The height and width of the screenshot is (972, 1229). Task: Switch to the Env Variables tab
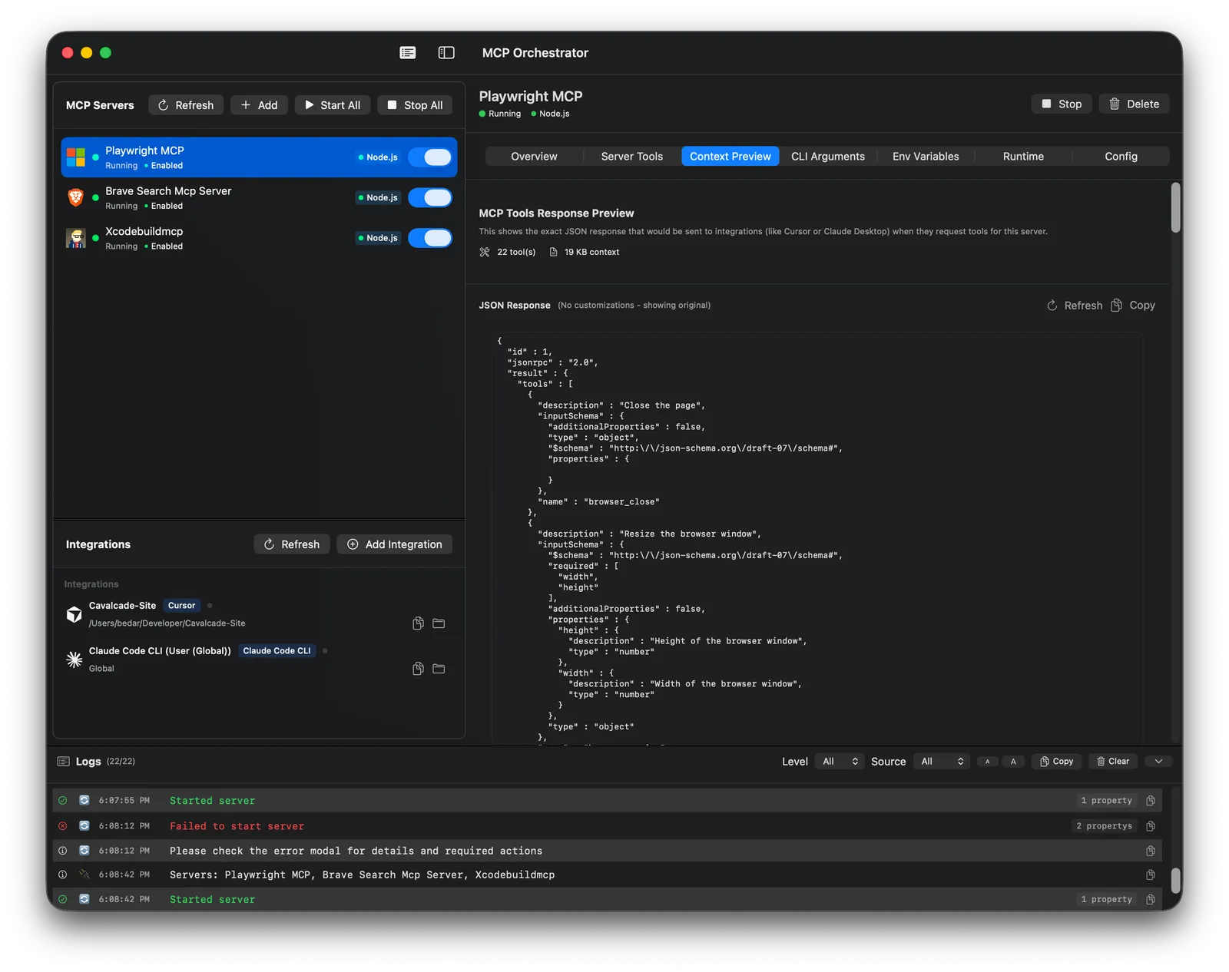tap(925, 156)
